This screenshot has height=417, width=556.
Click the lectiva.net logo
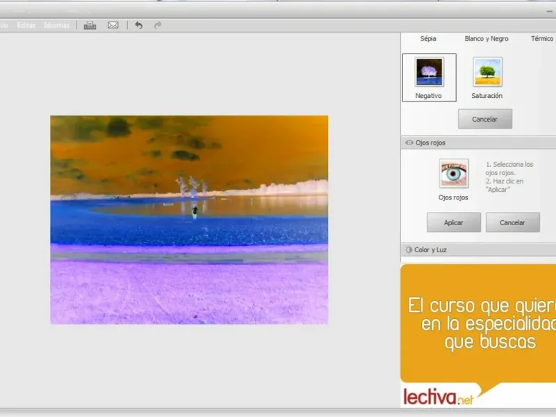point(439,397)
